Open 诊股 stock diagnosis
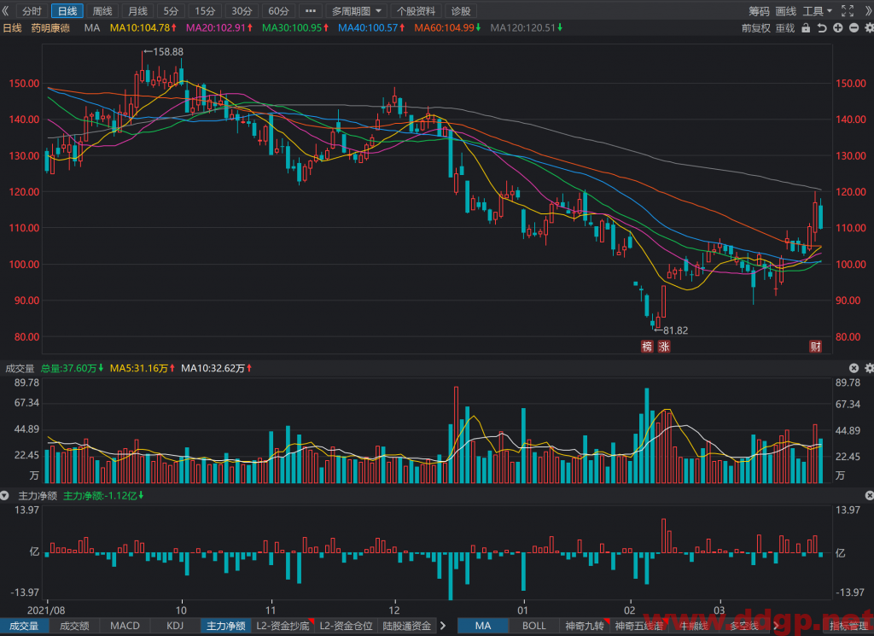 pyautogui.click(x=461, y=10)
